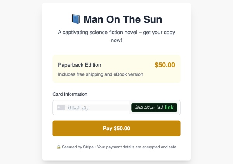This screenshot has width=233, height=164.
Task: Click the pale yellow product summary box
Action: point(116,69)
